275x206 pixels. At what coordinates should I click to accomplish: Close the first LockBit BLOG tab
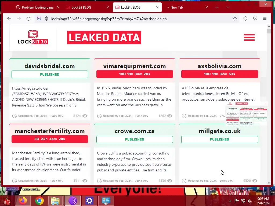(108, 7)
